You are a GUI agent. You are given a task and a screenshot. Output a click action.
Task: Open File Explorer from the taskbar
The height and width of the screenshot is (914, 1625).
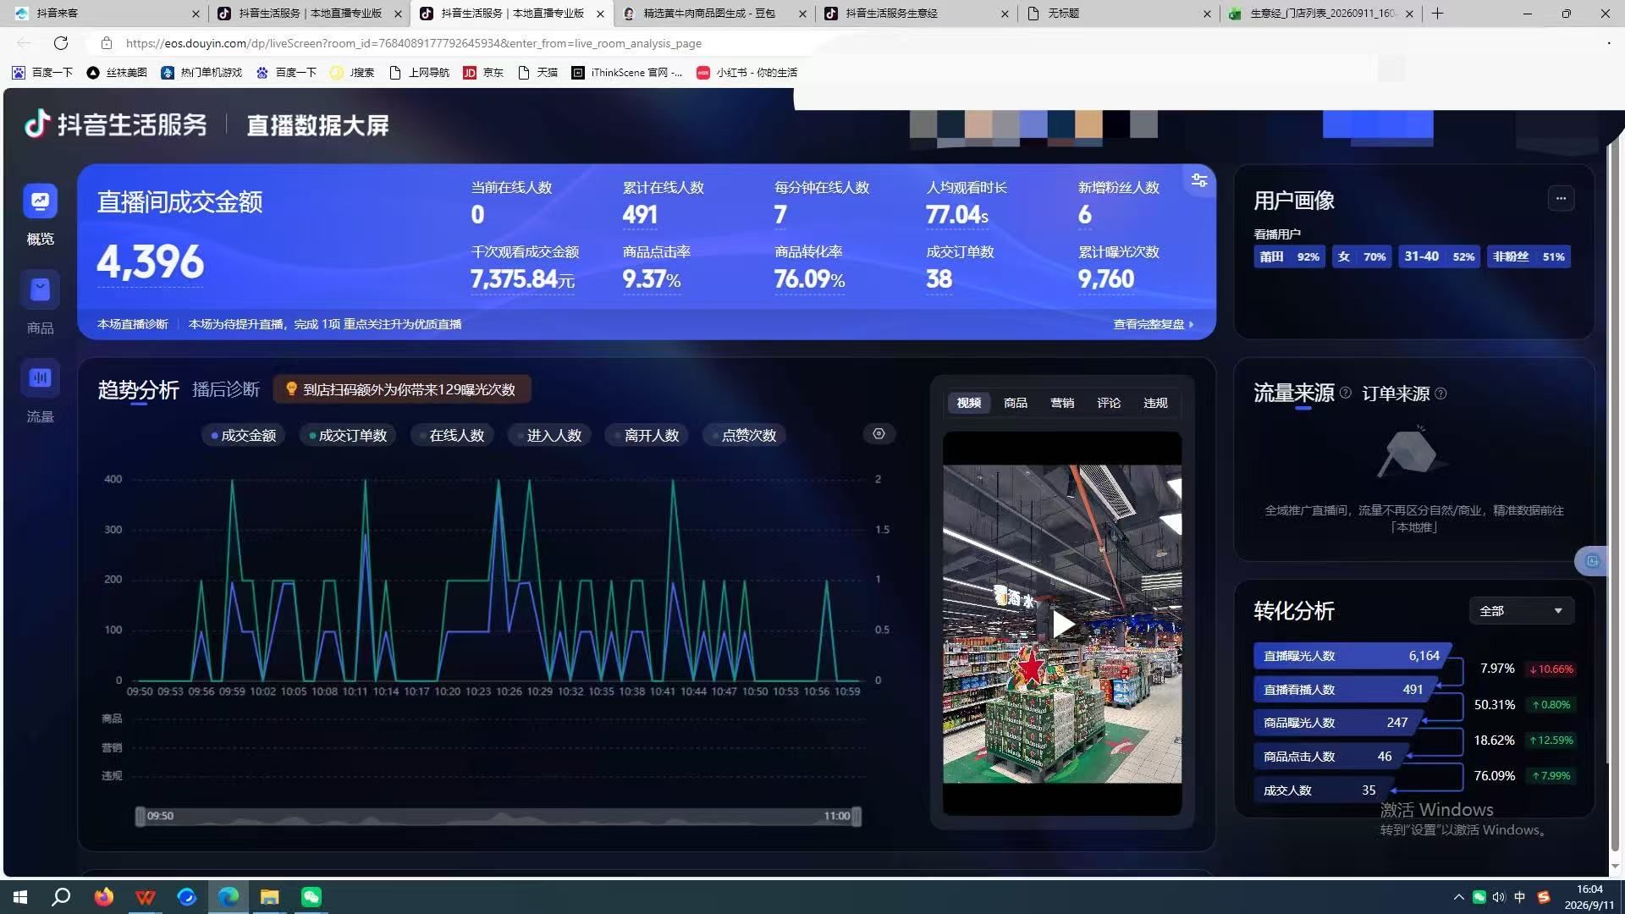point(269,897)
